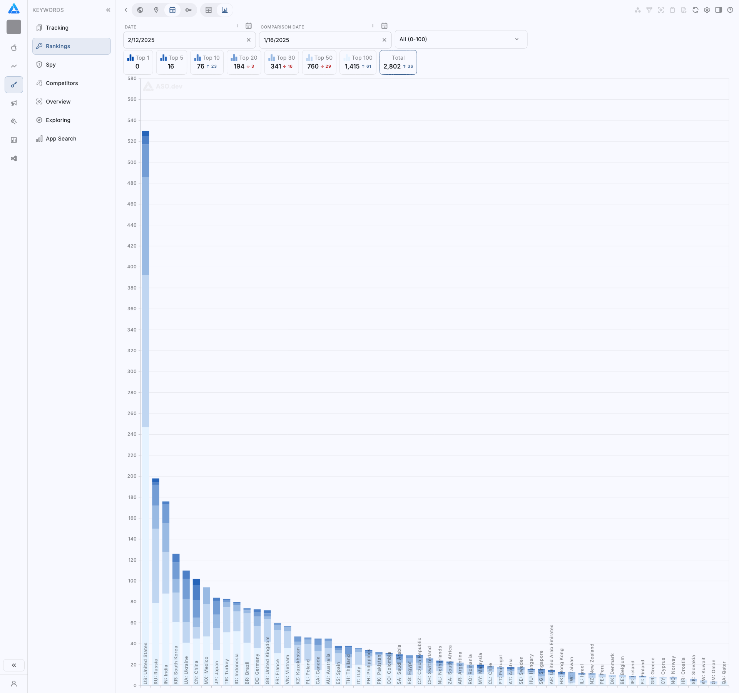
Task: Click the refresh icon in top-right toolbar
Action: click(695, 10)
